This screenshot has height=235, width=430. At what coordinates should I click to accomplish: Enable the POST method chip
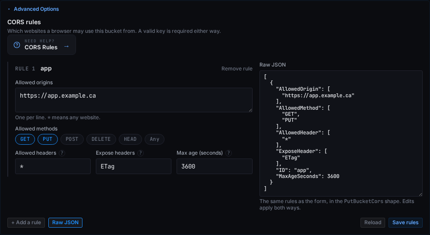click(x=72, y=139)
